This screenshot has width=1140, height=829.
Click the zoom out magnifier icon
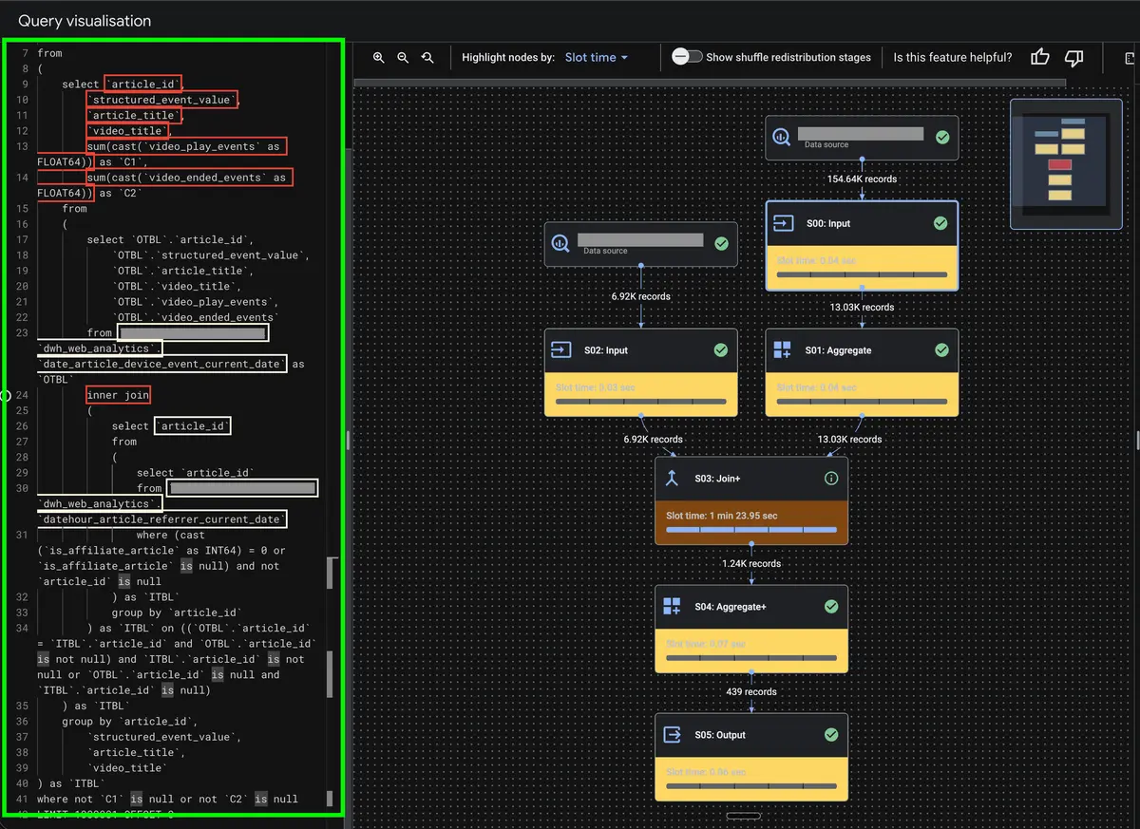tap(403, 58)
